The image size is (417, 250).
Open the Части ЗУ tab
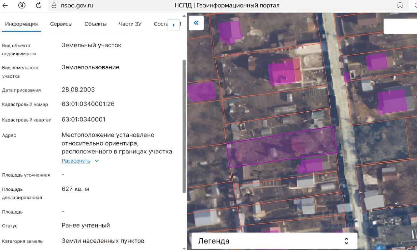(x=130, y=24)
